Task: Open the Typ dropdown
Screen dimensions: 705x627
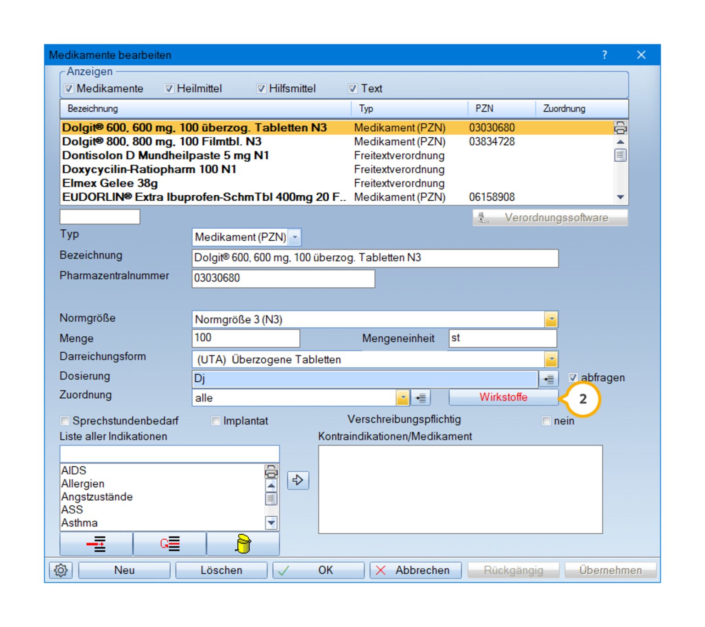Action: click(295, 237)
